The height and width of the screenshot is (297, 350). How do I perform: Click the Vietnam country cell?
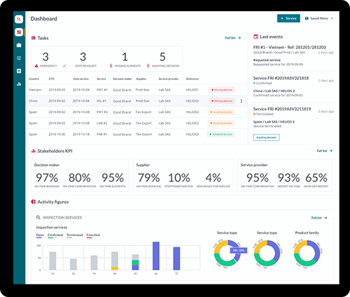pos(35,90)
